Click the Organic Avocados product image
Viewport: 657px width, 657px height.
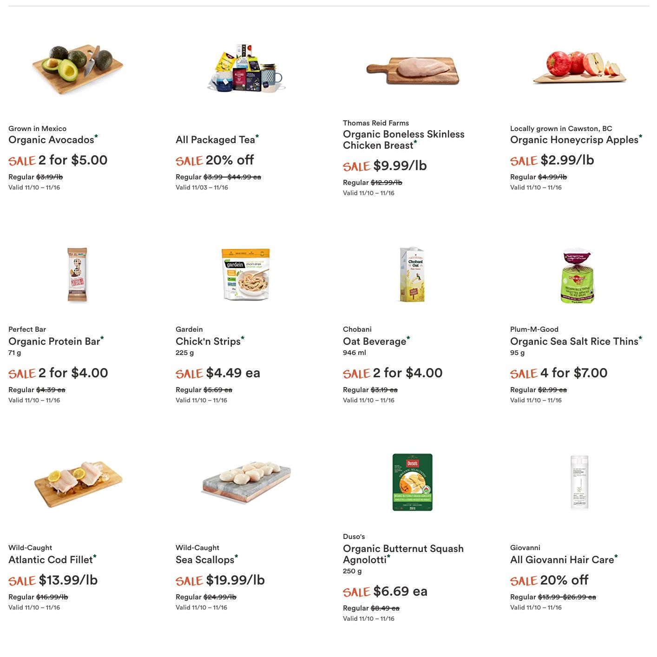77,68
